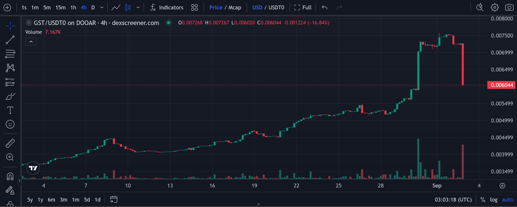Open the emoji icons tool

coord(10,124)
